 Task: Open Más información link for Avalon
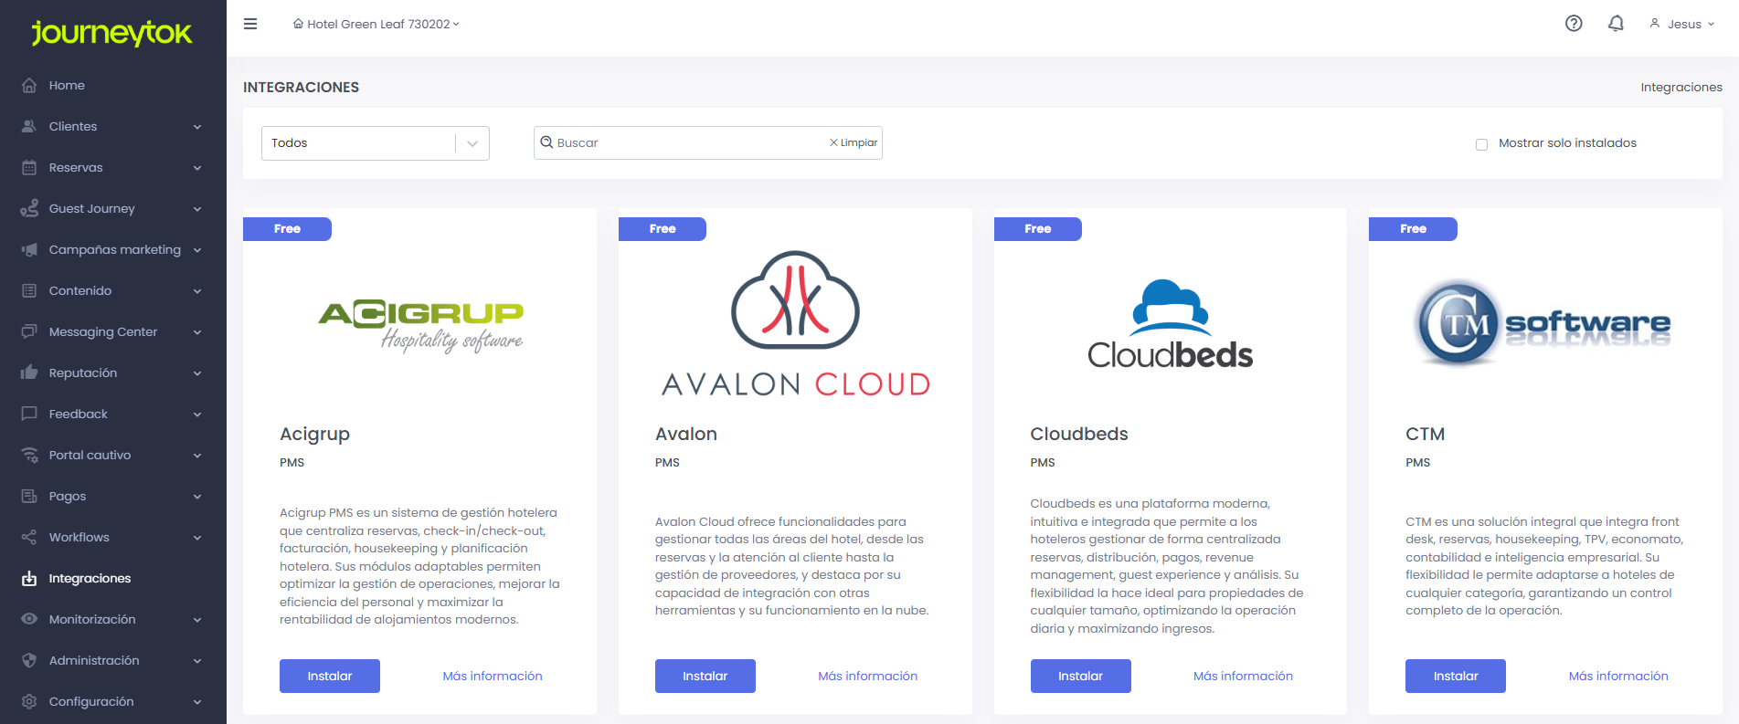tap(867, 676)
